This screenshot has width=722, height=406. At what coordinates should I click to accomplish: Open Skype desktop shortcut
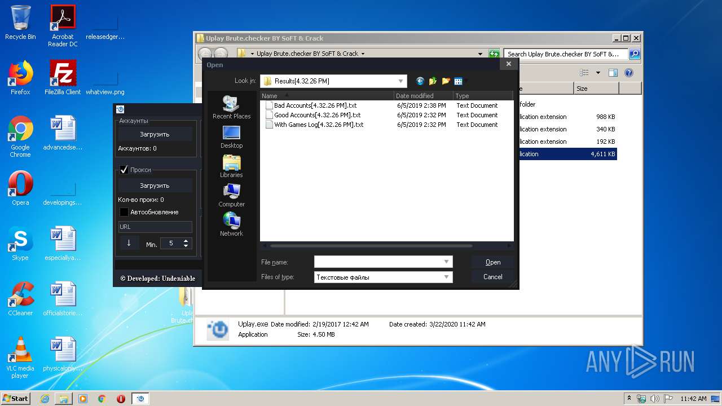pos(20,244)
